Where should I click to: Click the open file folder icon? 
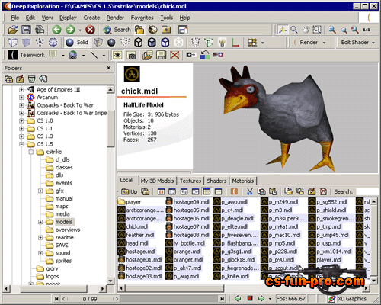tap(12, 30)
